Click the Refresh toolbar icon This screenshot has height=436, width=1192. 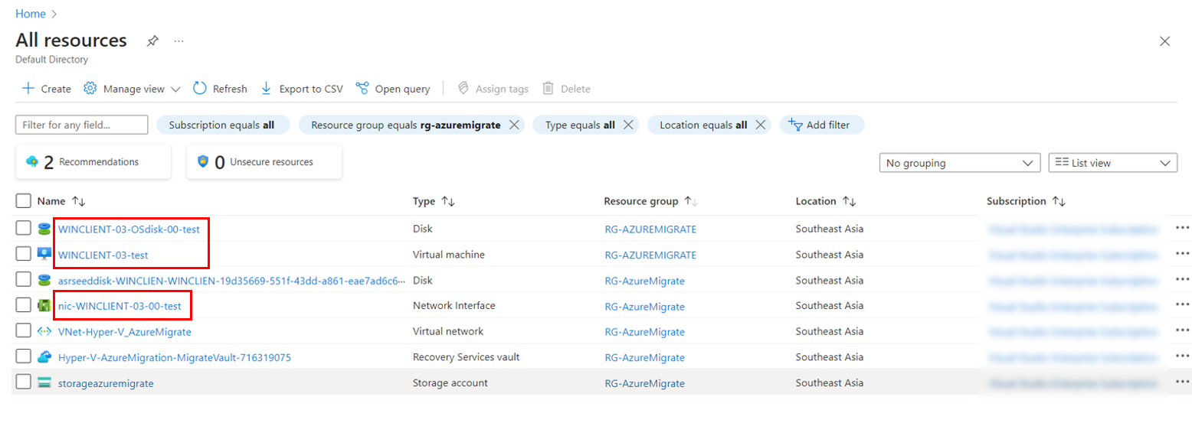(200, 89)
